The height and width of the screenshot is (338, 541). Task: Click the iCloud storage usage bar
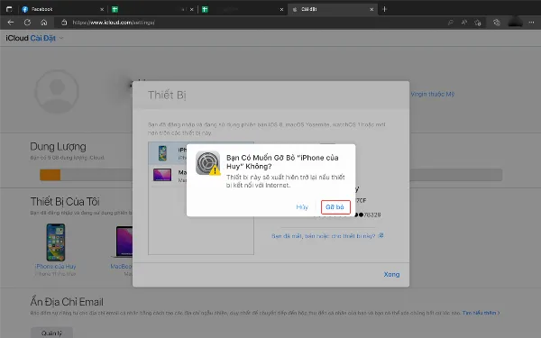[x=270, y=175]
